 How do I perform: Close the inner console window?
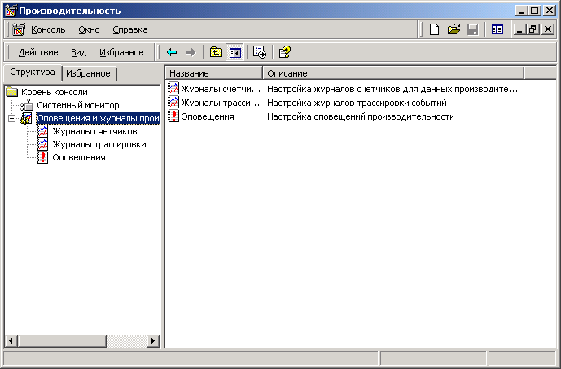click(x=548, y=29)
